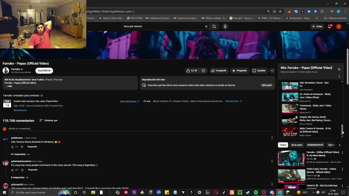Open more actions menu beside Guardar
The height and width of the screenshot is (196, 349).
click(x=272, y=71)
